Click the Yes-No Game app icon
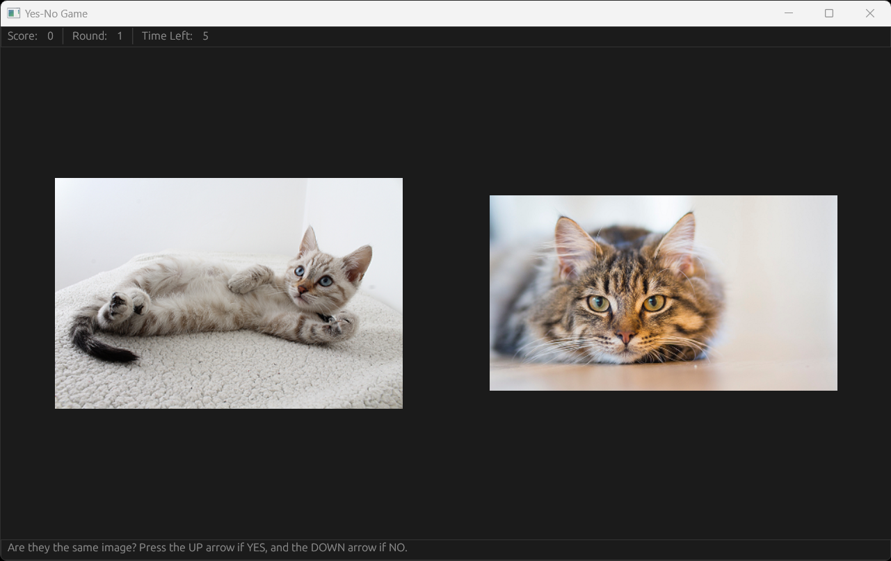891x561 pixels. [x=13, y=13]
